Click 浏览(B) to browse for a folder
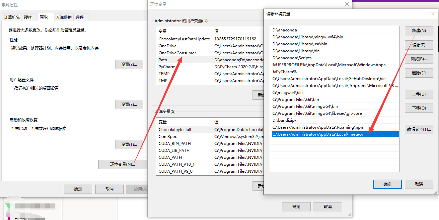 [419, 59]
